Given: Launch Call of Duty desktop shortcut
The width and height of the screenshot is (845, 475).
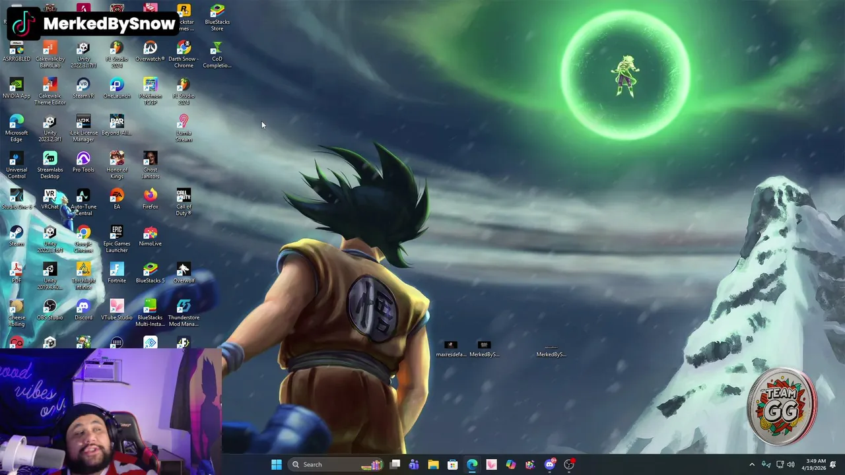Looking at the screenshot, I should 184,203.
